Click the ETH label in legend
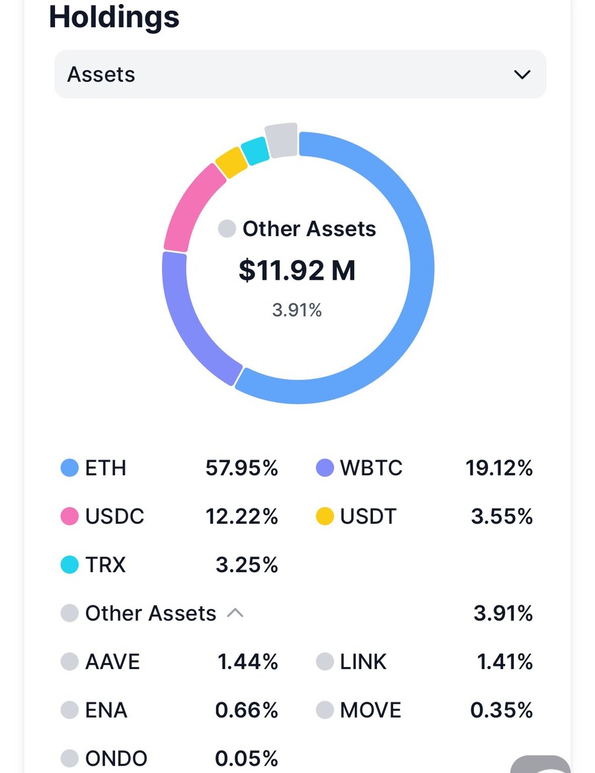595x773 pixels. 106,468
